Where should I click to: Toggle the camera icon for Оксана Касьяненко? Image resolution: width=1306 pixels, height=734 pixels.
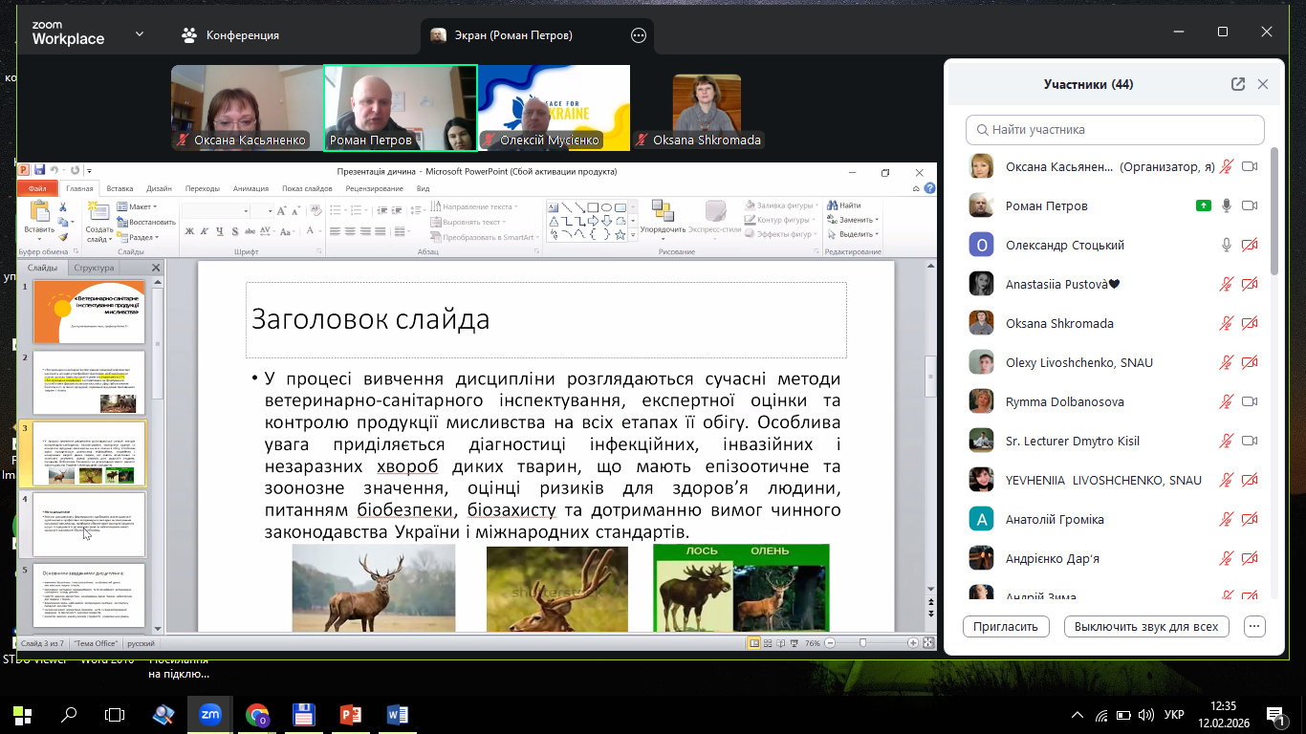coord(1249,166)
